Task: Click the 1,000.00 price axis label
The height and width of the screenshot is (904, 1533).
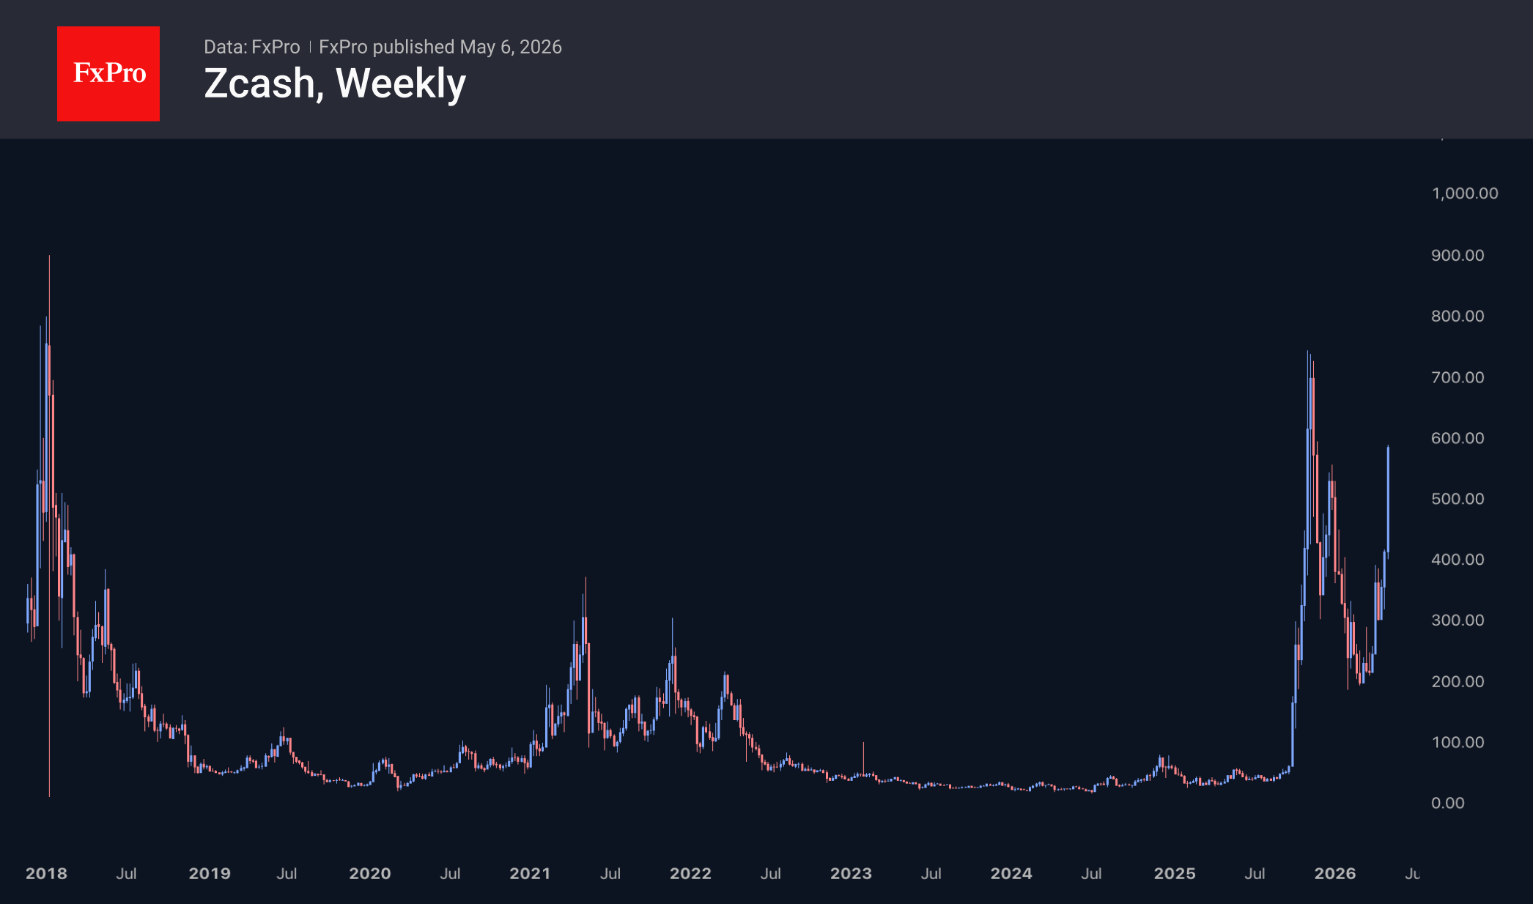Action: (1465, 193)
